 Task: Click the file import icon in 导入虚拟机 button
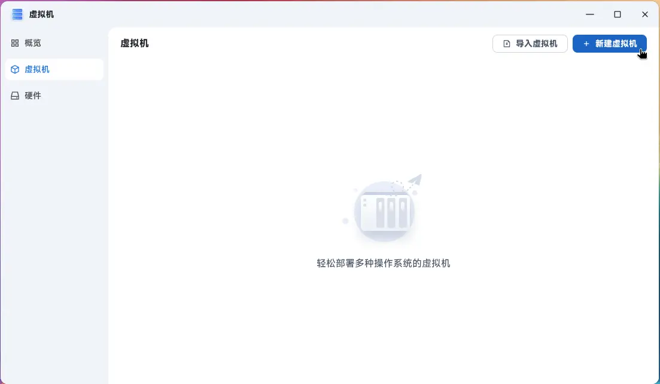(x=507, y=44)
